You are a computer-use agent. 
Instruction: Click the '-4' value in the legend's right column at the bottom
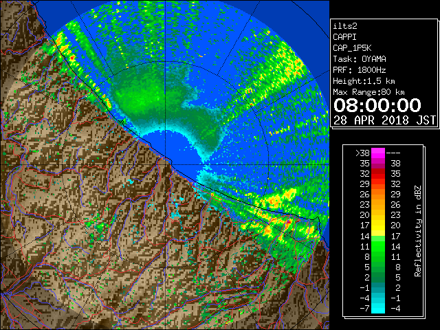coord(395,309)
